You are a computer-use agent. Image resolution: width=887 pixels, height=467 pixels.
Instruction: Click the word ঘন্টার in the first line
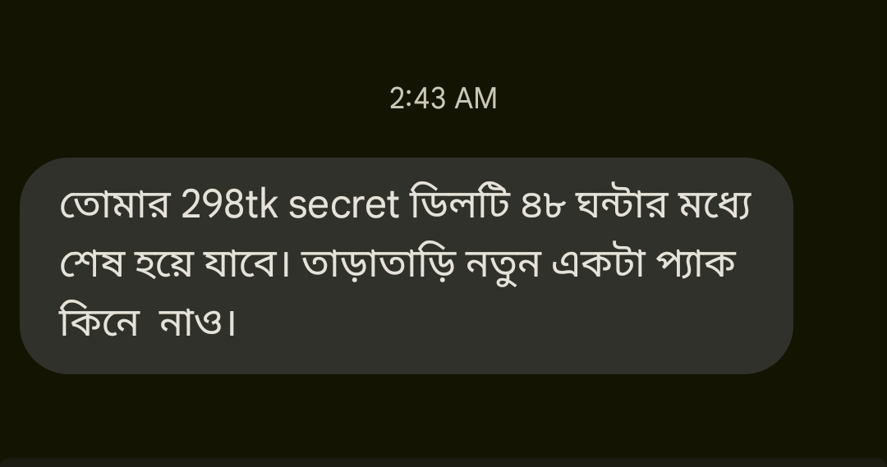coord(621,204)
